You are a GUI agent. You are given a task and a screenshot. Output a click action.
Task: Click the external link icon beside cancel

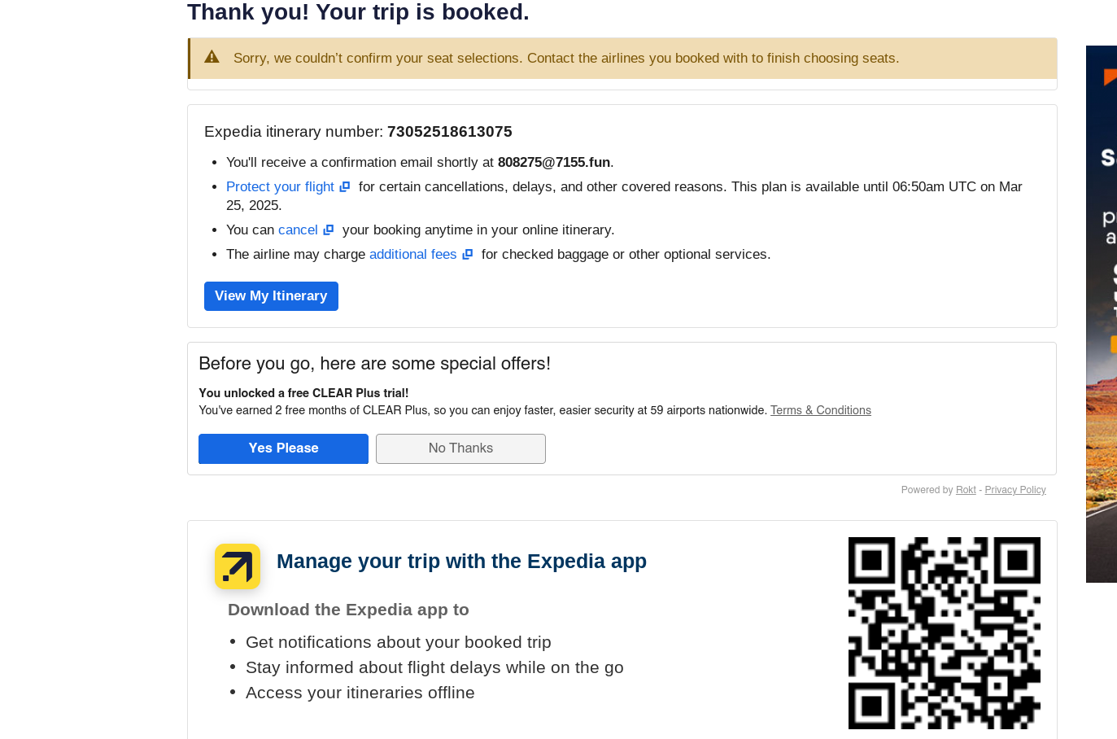329,230
